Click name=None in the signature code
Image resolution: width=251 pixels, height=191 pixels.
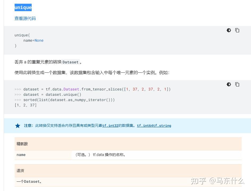coord(33,41)
